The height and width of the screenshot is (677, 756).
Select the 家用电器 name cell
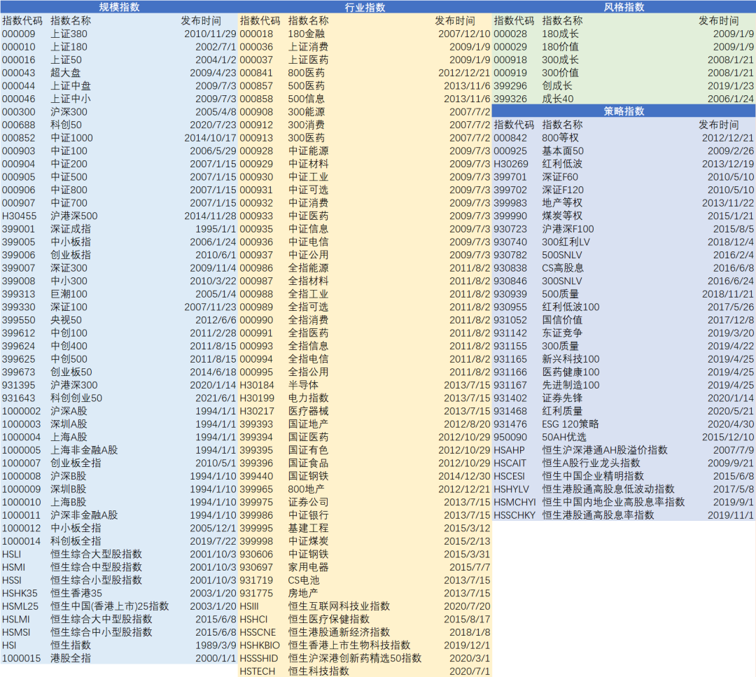pyautogui.click(x=308, y=568)
